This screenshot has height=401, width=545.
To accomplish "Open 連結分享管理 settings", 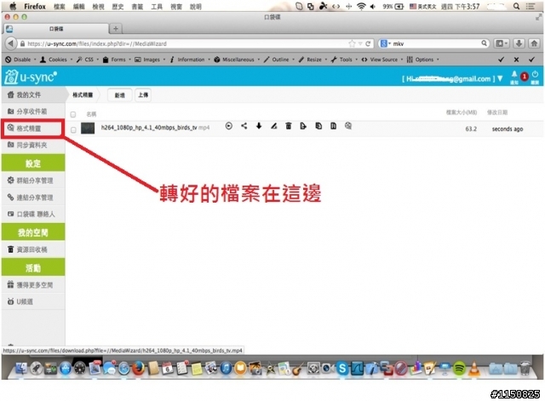I will tap(33, 198).
